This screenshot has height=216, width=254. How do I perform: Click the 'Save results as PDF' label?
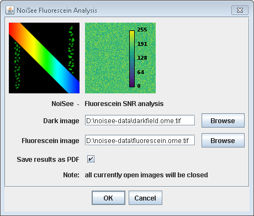coord(48,160)
